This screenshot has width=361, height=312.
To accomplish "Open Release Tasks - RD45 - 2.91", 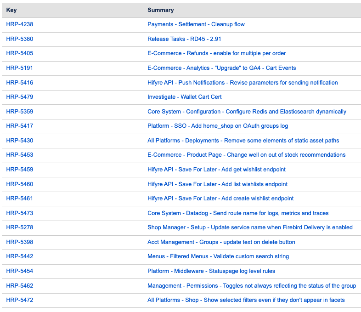I will [184, 39].
